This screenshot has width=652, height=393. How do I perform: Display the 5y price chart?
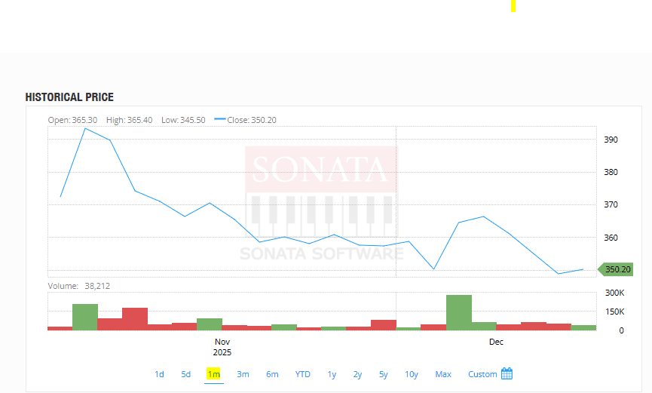(383, 374)
